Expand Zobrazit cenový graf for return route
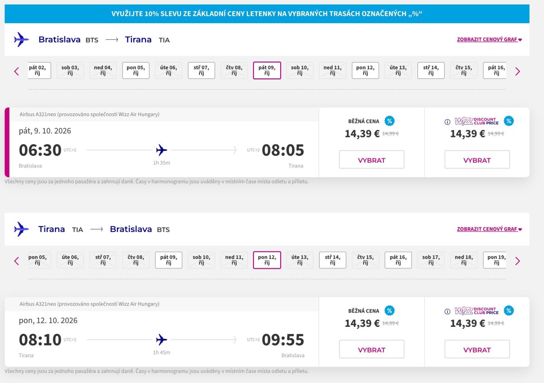Viewport: 544px width, 383px height. coord(490,229)
